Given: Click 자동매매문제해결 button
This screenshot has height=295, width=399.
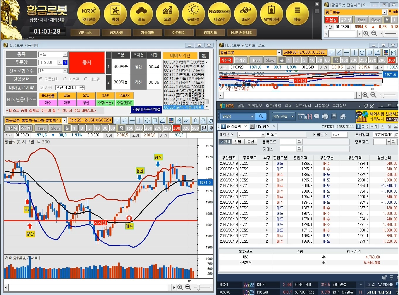Looking at the screenshot, I should pyautogui.click(x=146, y=109).
